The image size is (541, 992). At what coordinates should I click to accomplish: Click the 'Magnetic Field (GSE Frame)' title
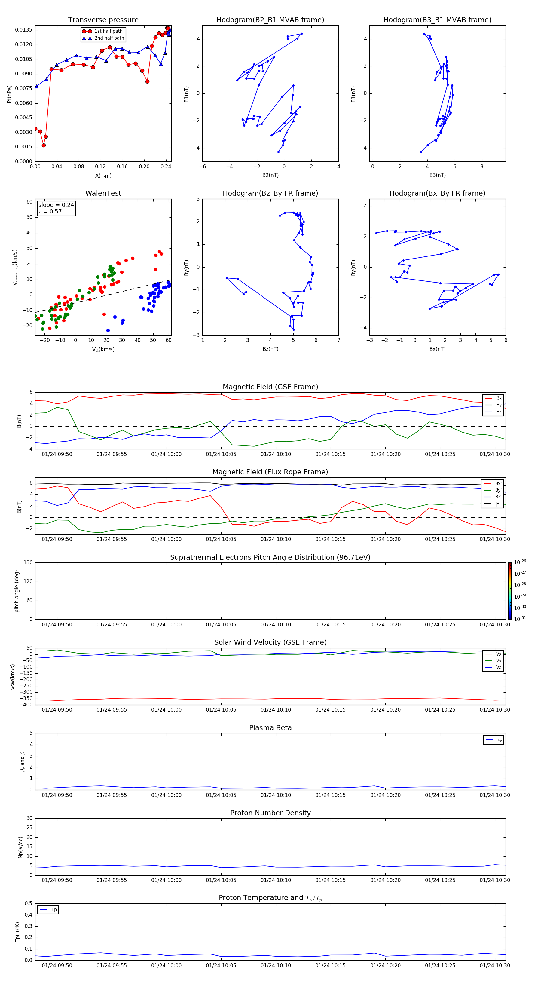tap(270, 387)
